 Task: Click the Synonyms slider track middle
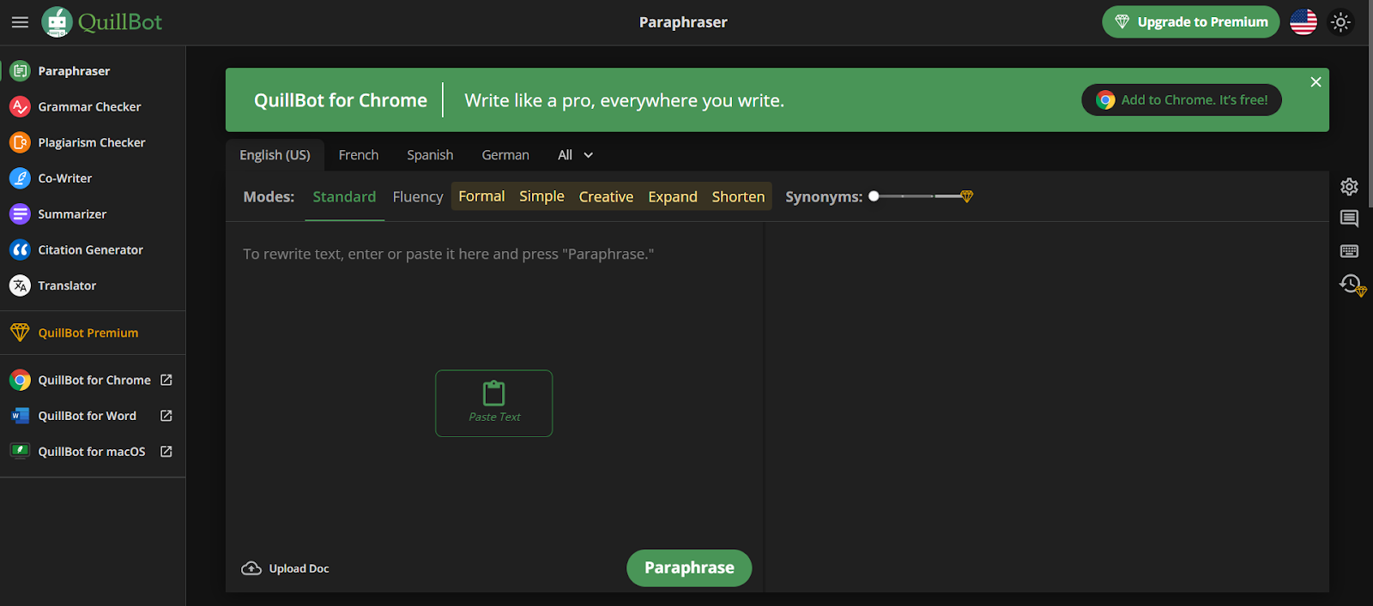click(x=918, y=196)
